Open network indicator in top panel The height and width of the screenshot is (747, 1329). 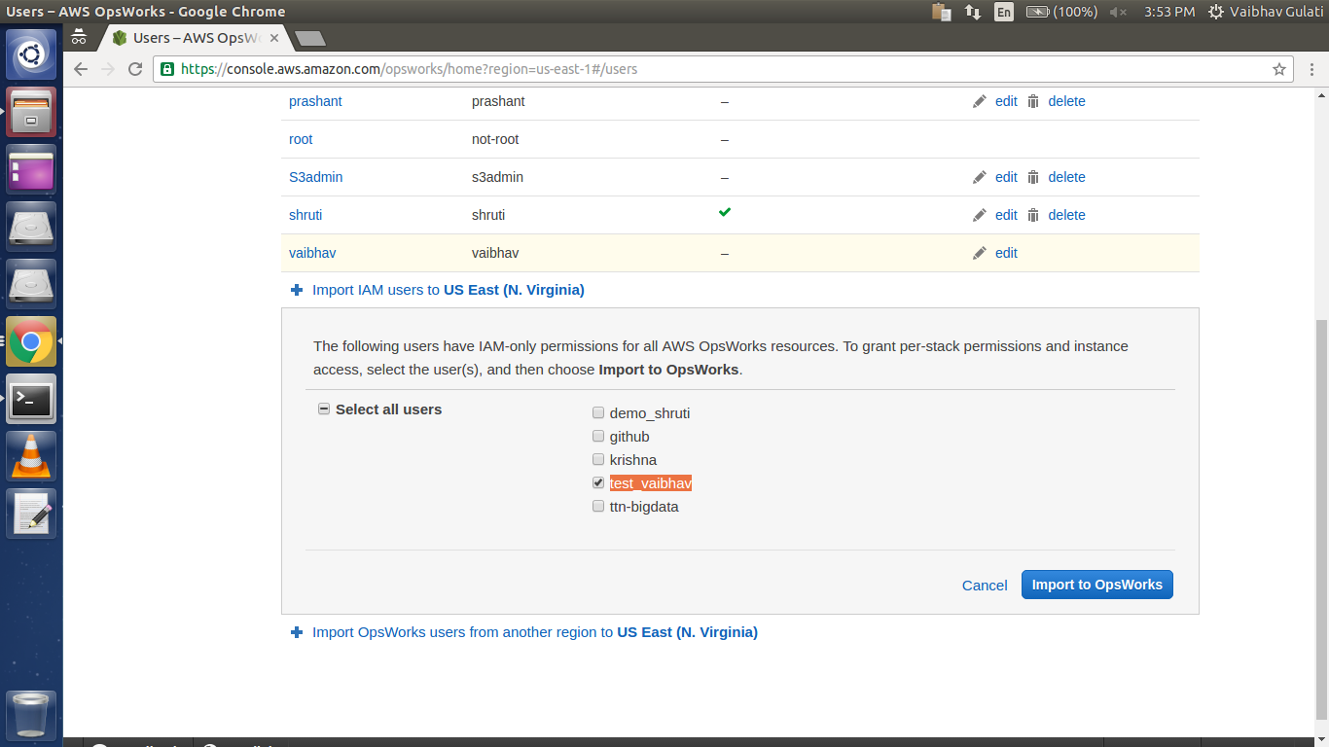[x=973, y=12]
